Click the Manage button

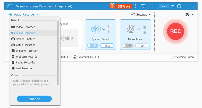click(34, 99)
